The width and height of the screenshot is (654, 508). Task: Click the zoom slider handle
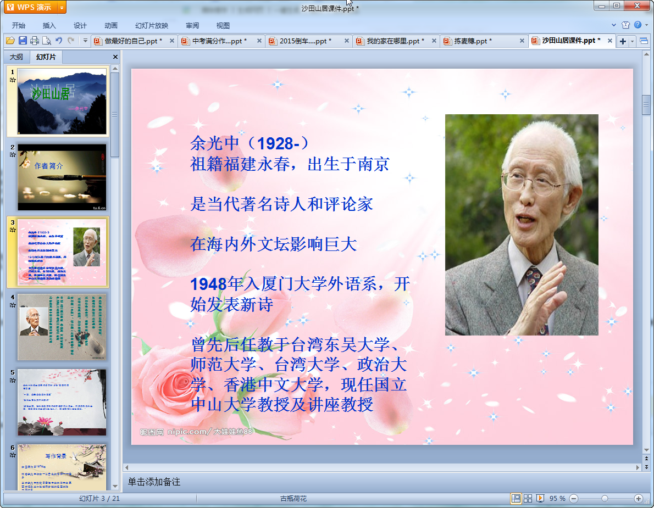[x=605, y=499]
